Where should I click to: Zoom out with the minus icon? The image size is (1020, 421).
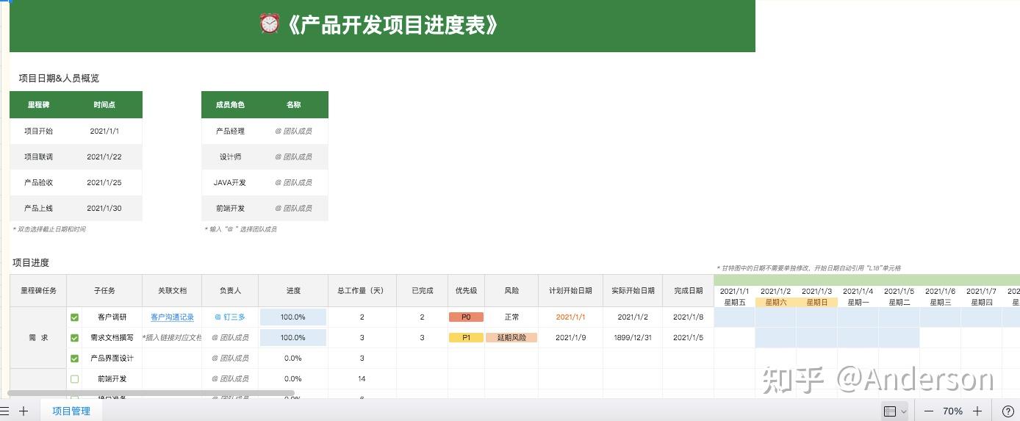(x=929, y=411)
